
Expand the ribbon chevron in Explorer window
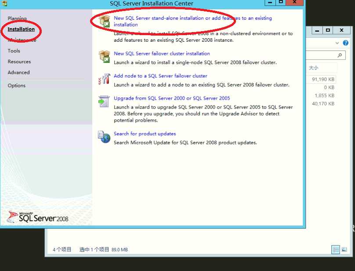pyautogui.click(x=337, y=43)
